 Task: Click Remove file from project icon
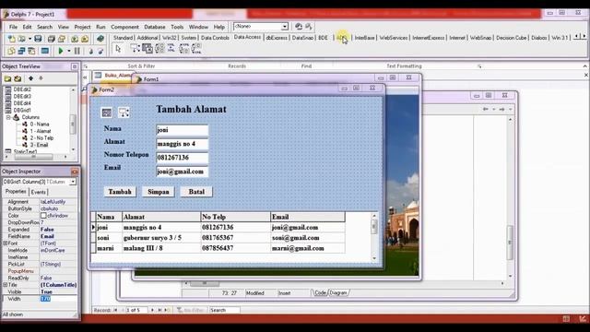[x=85, y=39]
